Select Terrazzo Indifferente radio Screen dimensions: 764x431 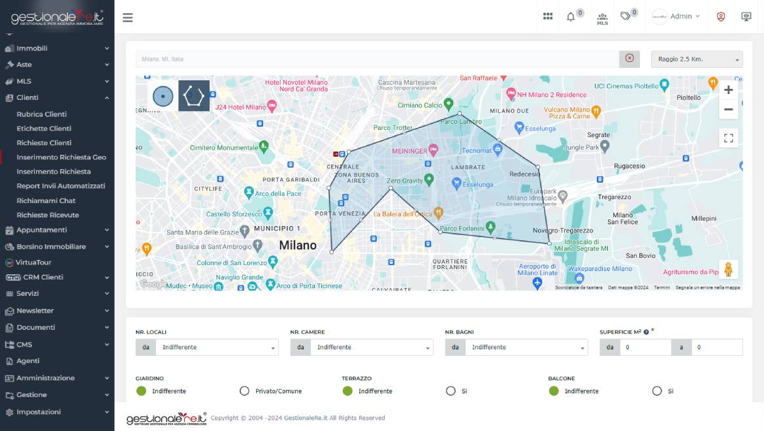(347, 391)
